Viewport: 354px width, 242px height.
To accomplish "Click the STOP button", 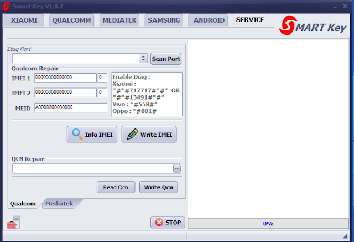I will [x=168, y=223].
